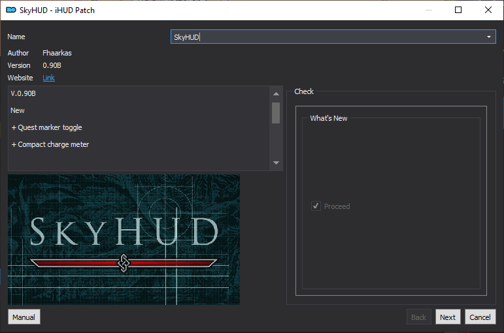Click the 'New' heading in the description
Viewport: 504px width, 333px height.
point(18,110)
